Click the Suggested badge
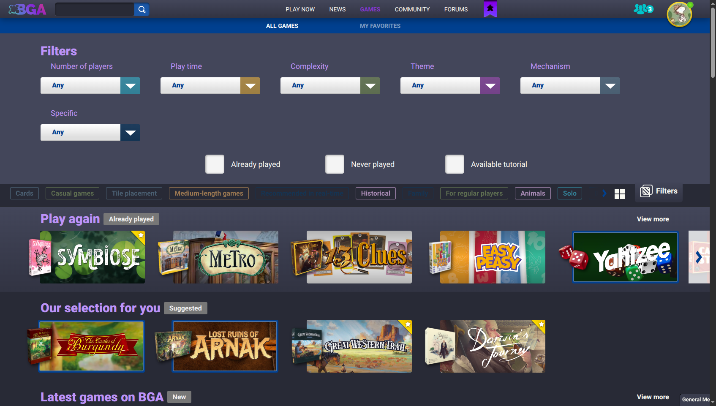Screen dimensions: 716x406 (x=185, y=308)
